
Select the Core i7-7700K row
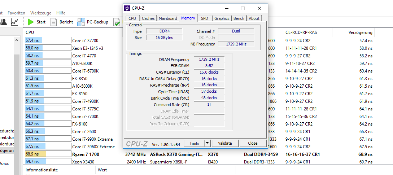click(200, 116)
